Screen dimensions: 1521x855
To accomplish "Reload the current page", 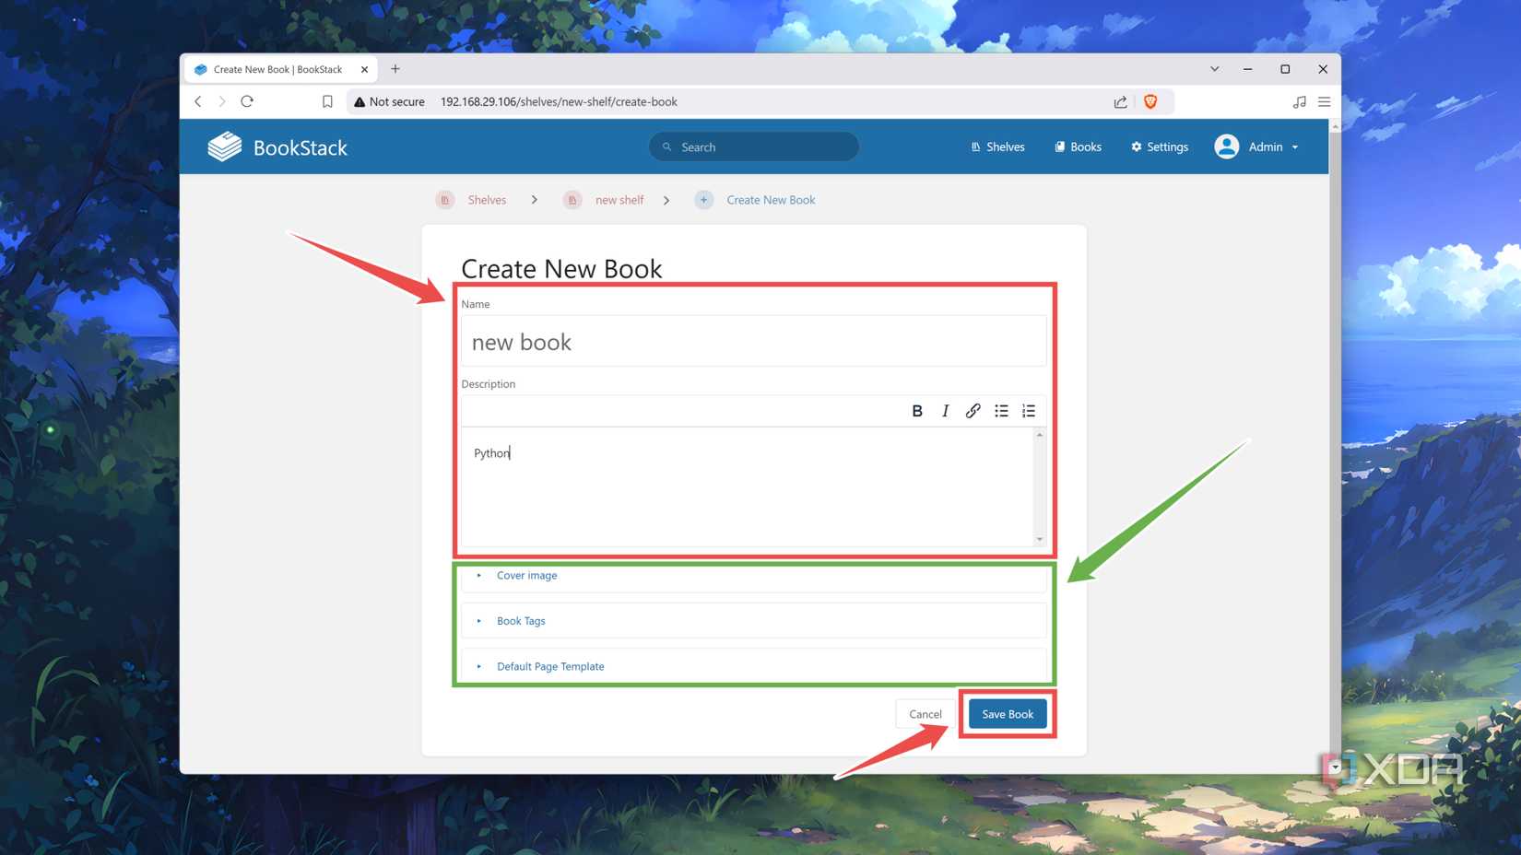I will coord(247,101).
